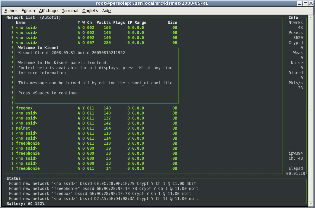Click the Battery AC status indicator

pyautogui.click(x=25, y=204)
